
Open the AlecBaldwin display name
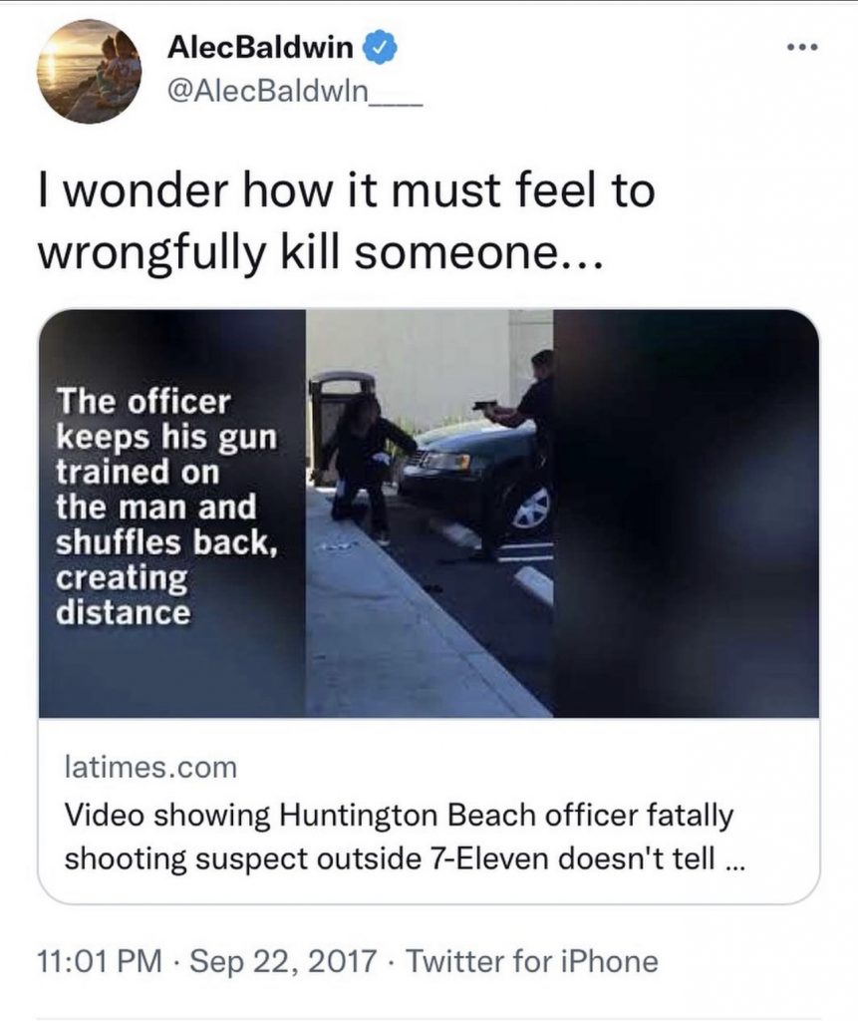[x=260, y=48]
